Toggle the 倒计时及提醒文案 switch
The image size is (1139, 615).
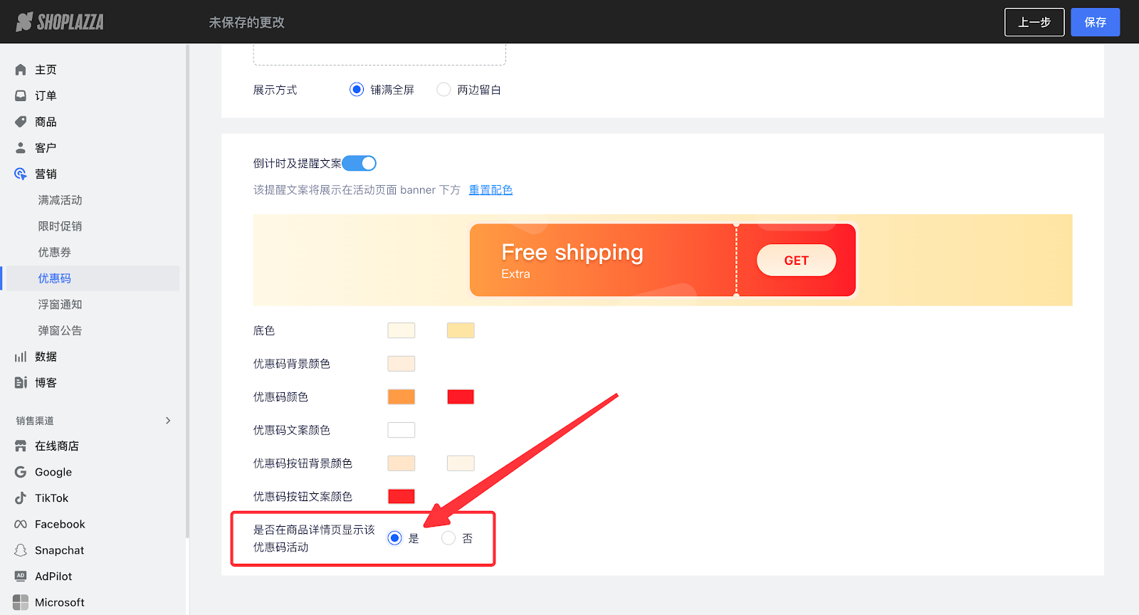[x=359, y=164]
